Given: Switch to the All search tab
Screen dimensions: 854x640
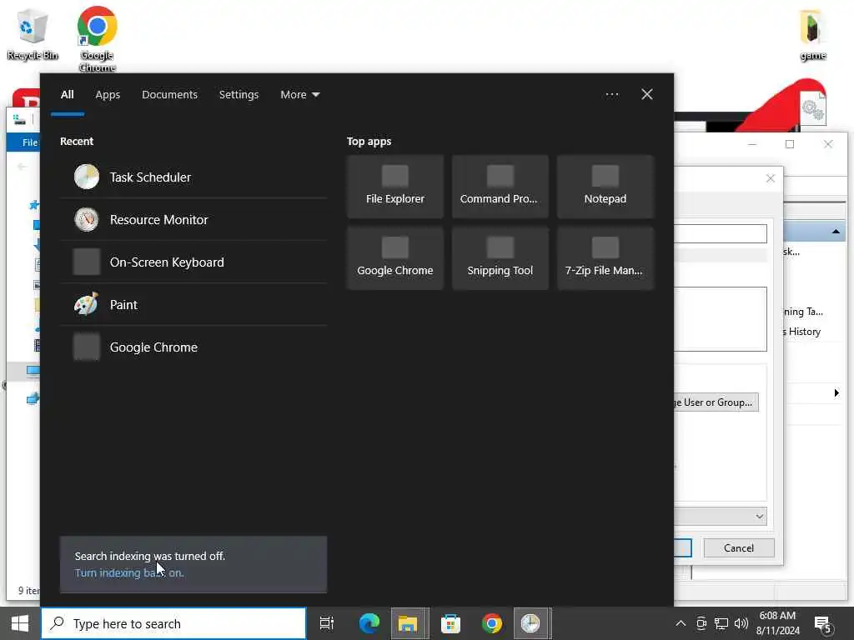Looking at the screenshot, I should 67,95.
